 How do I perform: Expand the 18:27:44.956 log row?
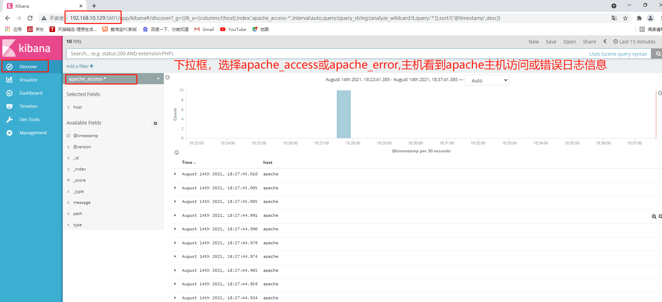coord(175,284)
